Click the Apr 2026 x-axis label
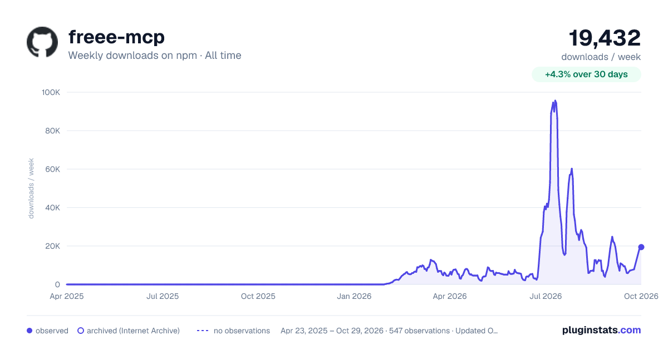This screenshot has width=668, height=350. [x=449, y=296]
